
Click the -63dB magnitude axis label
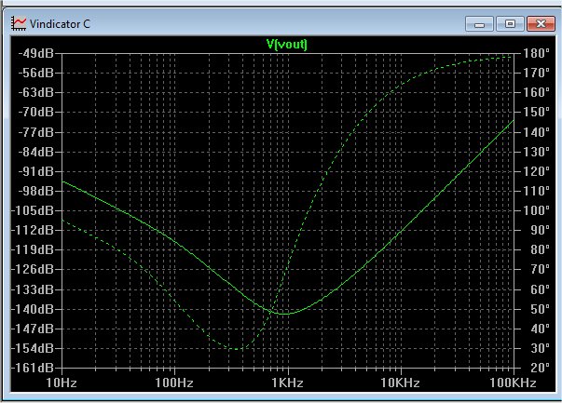35,93
